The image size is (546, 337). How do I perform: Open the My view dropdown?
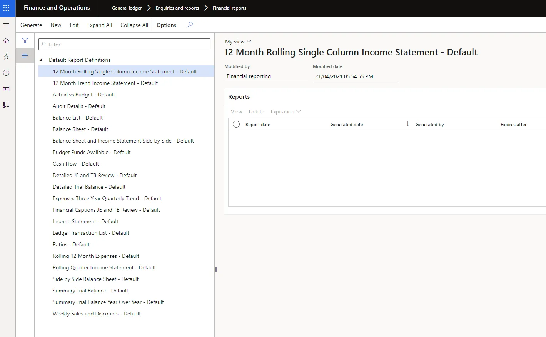(238, 41)
